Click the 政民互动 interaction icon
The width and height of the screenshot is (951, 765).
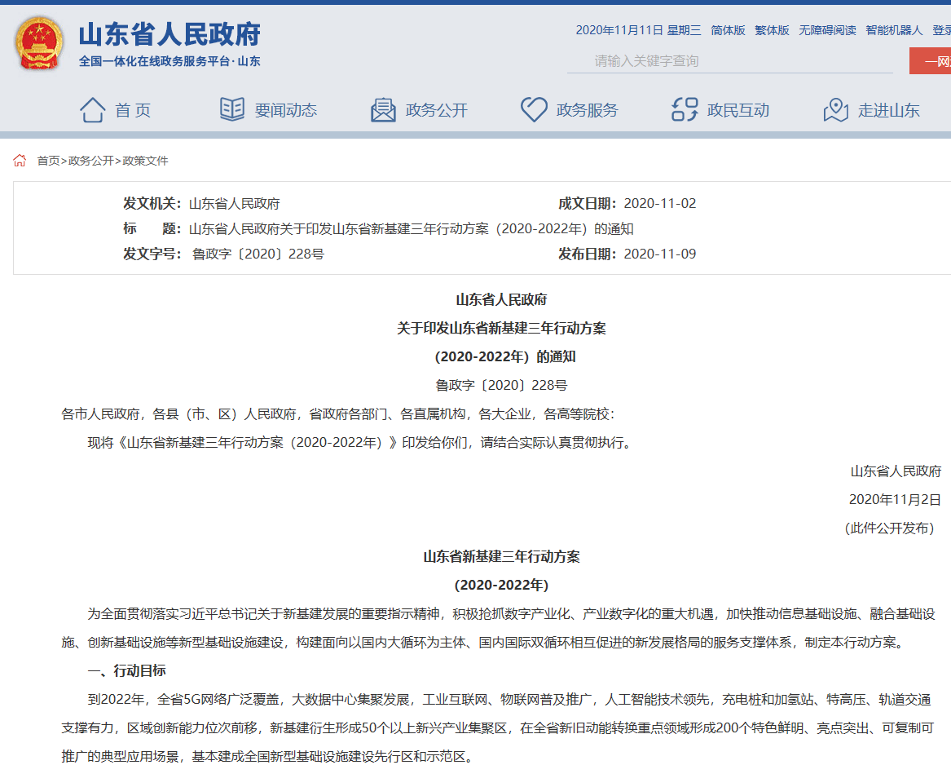685,110
